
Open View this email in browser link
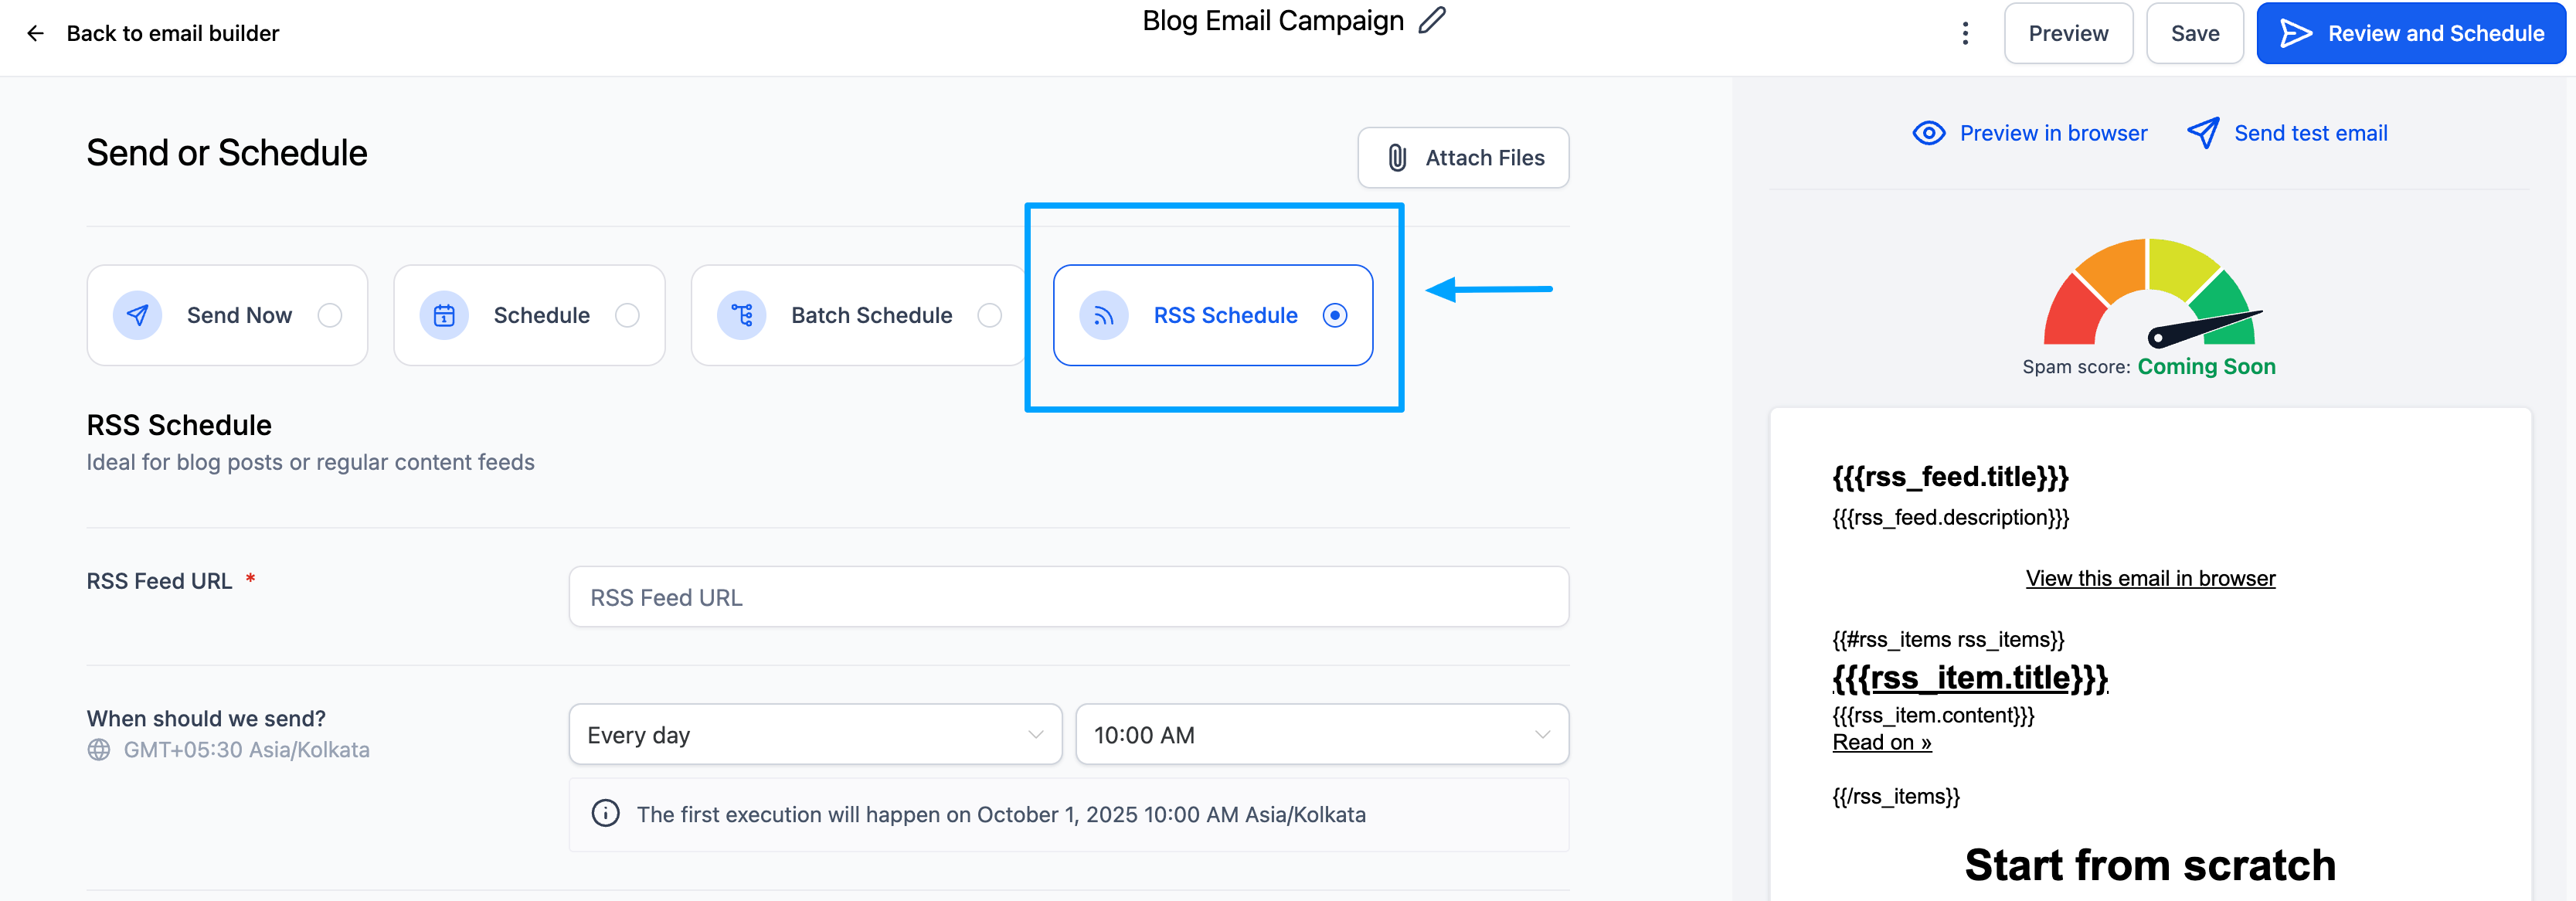click(x=2150, y=578)
